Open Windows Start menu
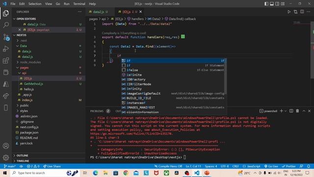314x177 pixels. coord(5,173)
